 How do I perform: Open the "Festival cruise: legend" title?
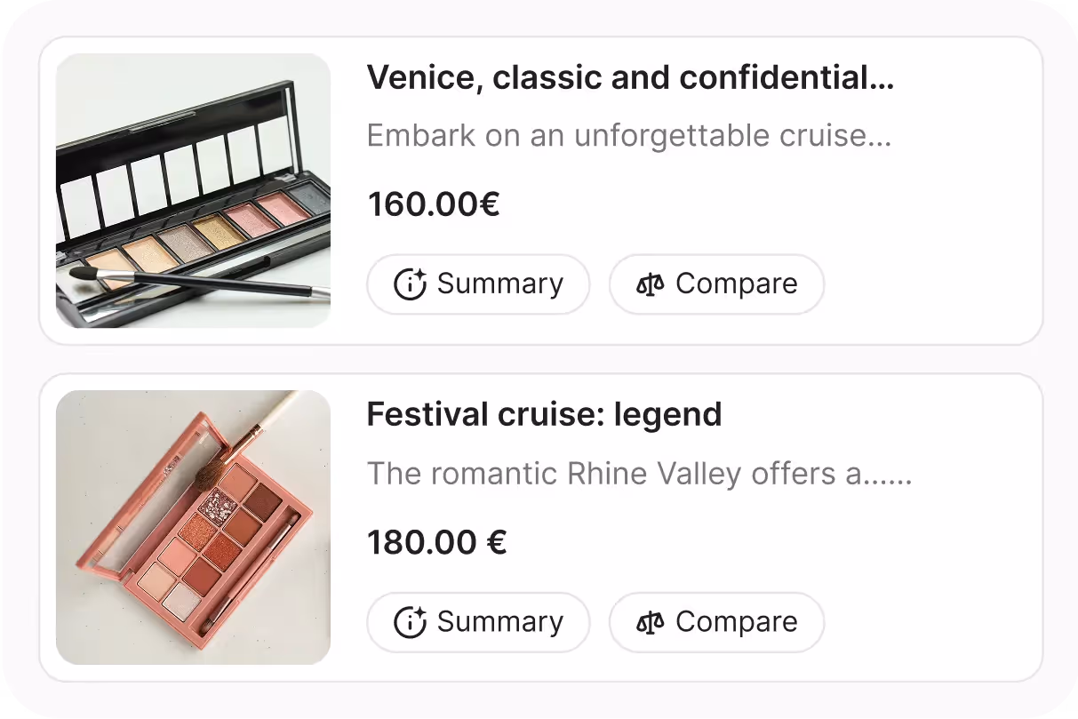[544, 415]
